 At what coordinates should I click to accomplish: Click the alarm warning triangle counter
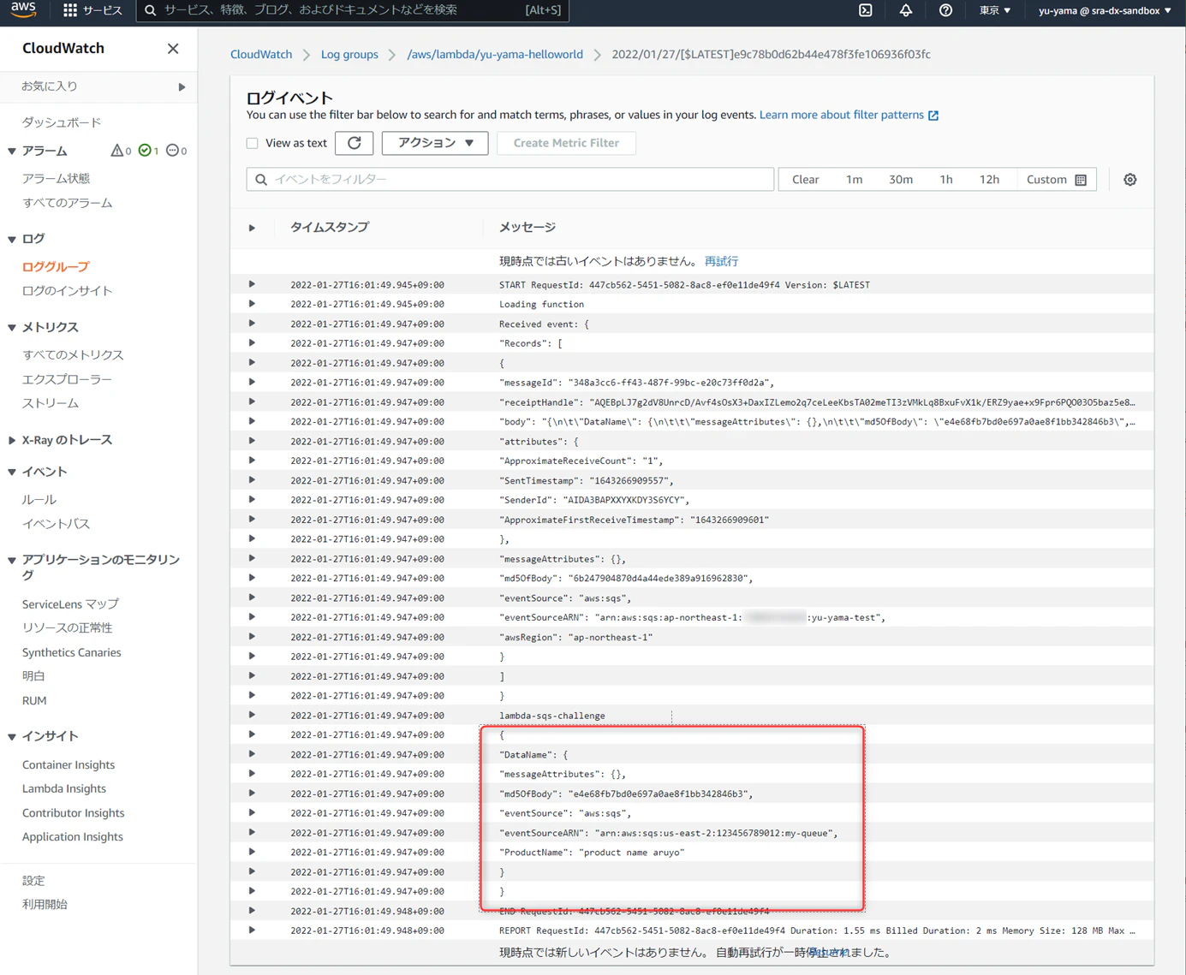121,151
